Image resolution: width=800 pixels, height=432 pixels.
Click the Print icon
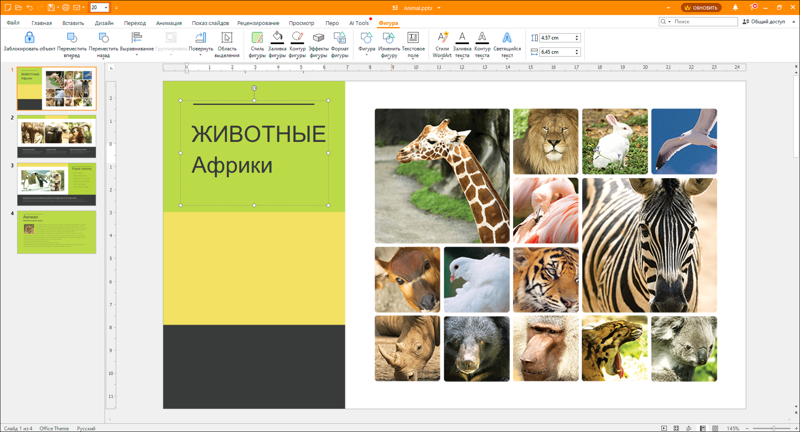66,7
